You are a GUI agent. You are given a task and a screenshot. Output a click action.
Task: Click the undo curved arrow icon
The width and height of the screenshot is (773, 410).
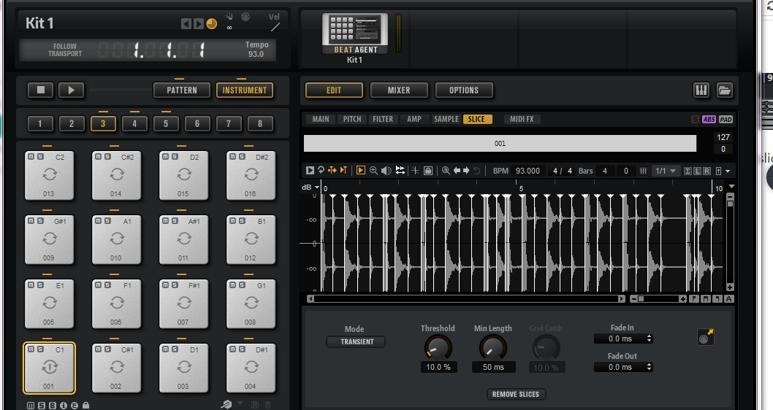476,170
